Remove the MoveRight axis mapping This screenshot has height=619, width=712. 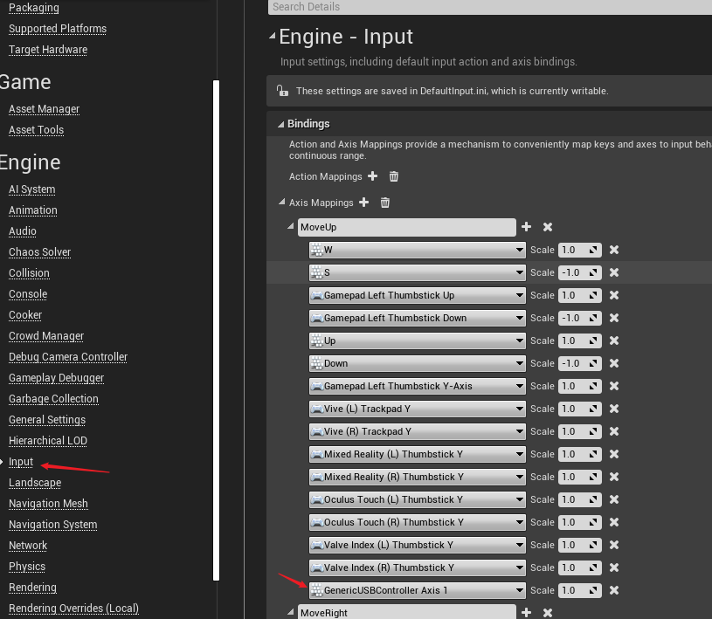point(548,613)
